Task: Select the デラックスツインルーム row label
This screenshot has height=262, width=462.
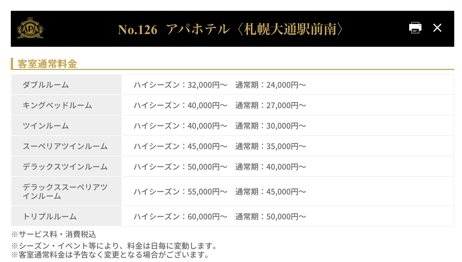Action: pos(65,167)
